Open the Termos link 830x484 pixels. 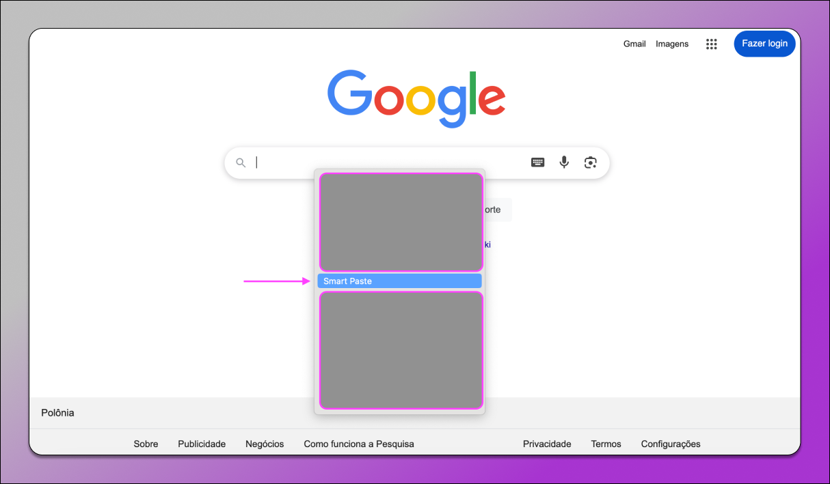(606, 444)
